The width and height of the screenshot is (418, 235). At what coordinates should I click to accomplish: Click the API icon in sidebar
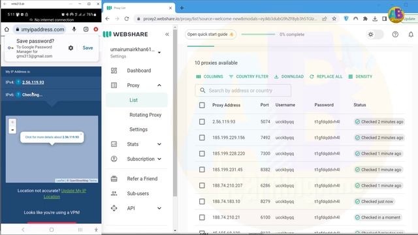(x=114, y=208)
